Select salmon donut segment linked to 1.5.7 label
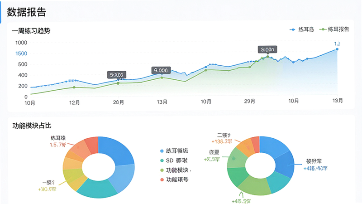The width and height of the screenshot is (362, 204). (80, 150)
